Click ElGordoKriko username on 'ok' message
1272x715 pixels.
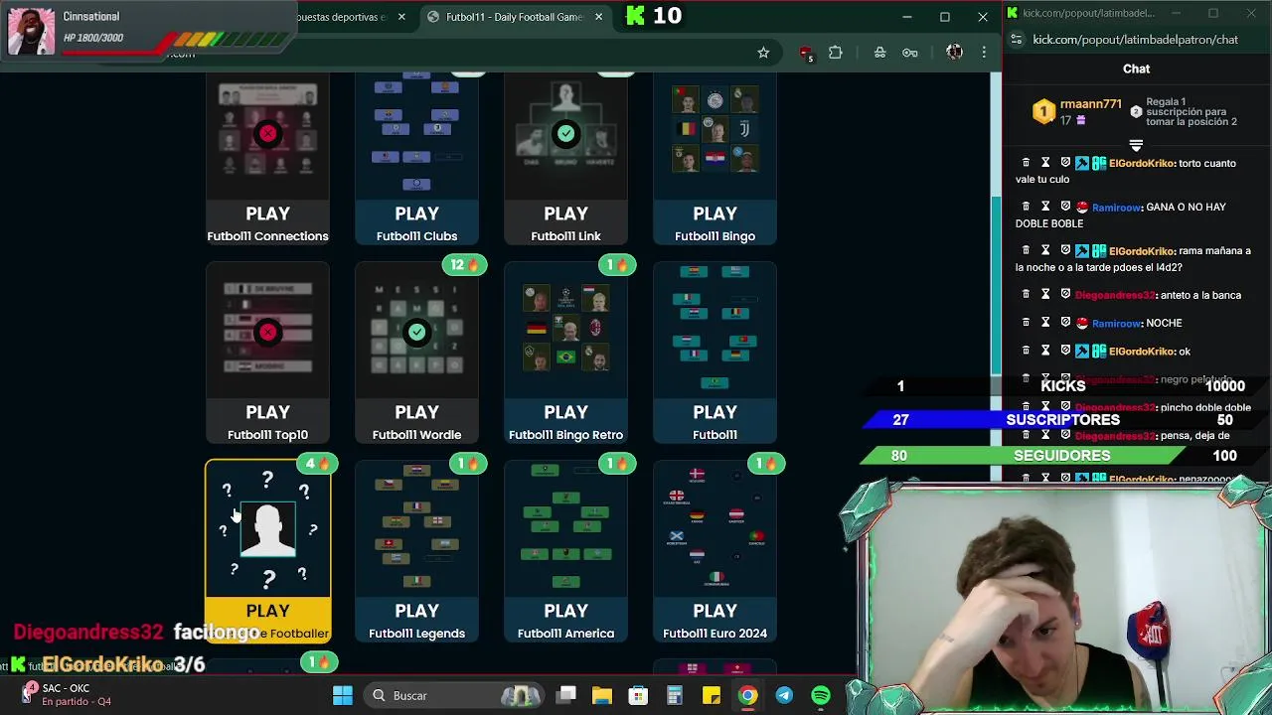(x=1141, y=352)
